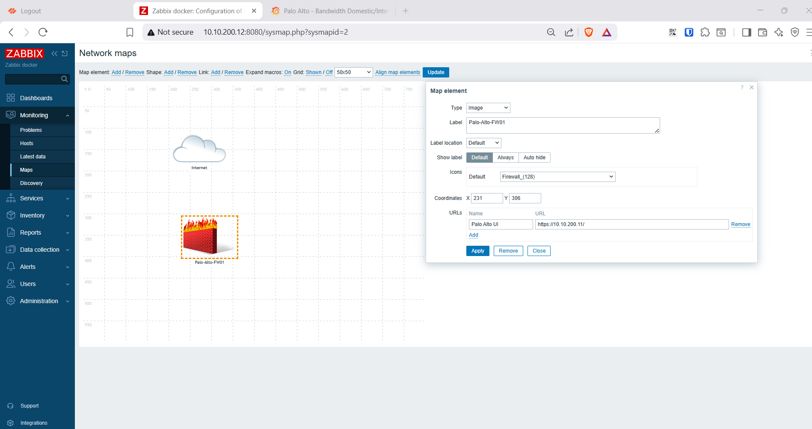Collapse the Monitoring menu chevron

click(68, 116)
